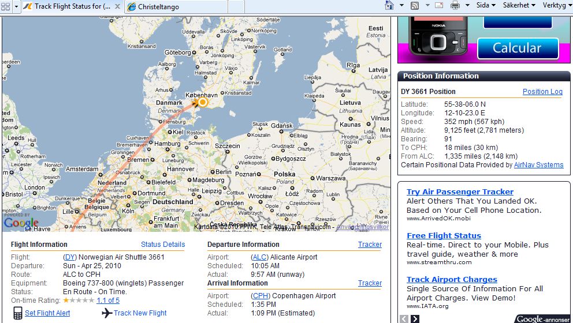The width and height of the screenshot is (573, 323).
Task: Open the Användningsvillkor map terms link
Action: [363, 227]
